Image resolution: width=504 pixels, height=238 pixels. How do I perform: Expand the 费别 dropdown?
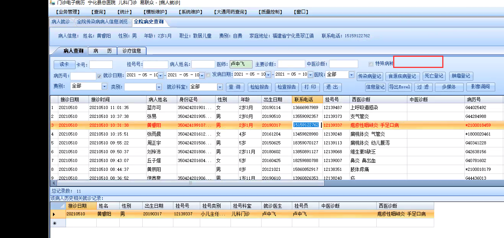(104, 87)
